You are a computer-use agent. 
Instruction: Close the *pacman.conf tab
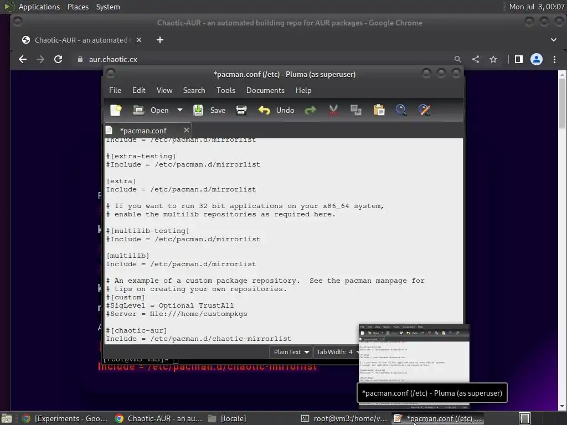[x=186, y=130]
